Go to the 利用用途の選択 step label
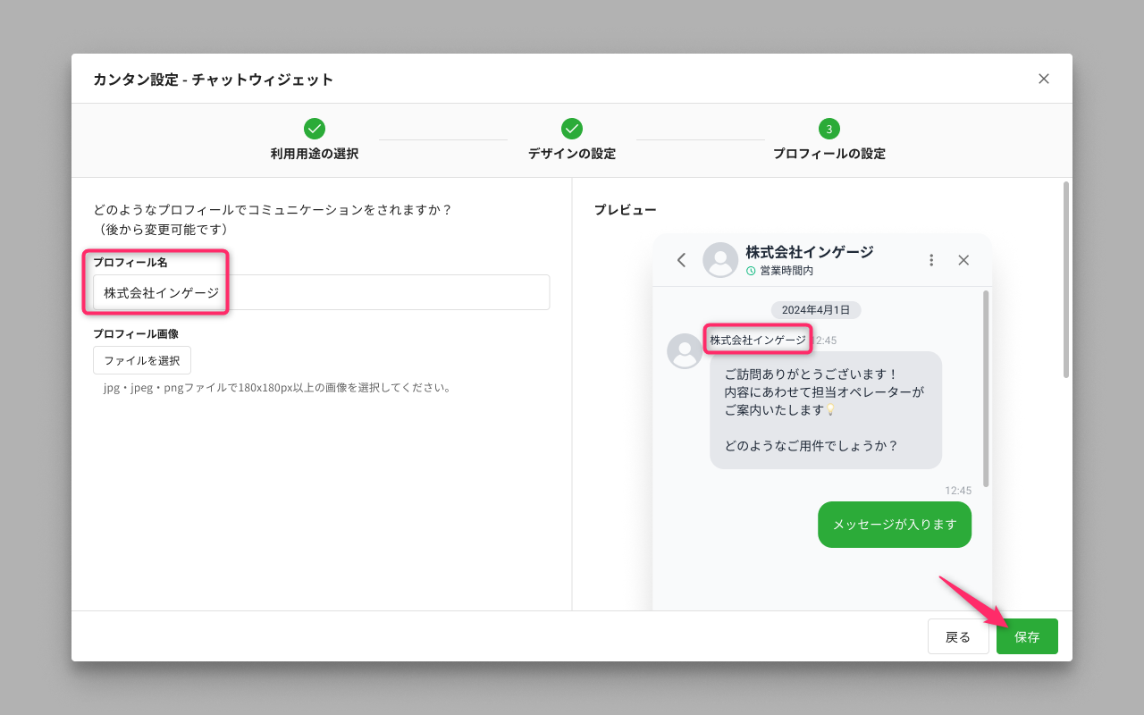The image size is (1144, 715). [x=315, y=154]
